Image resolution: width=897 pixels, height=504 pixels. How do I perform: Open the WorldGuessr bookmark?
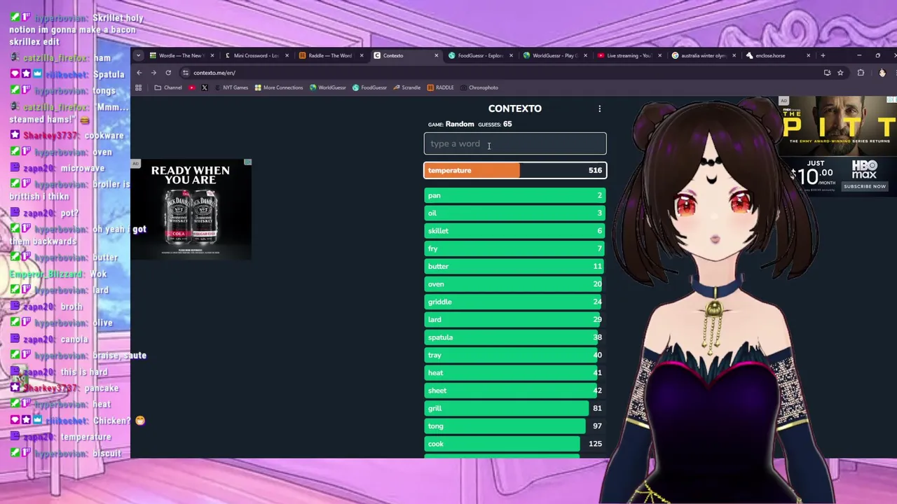point(328,87)
